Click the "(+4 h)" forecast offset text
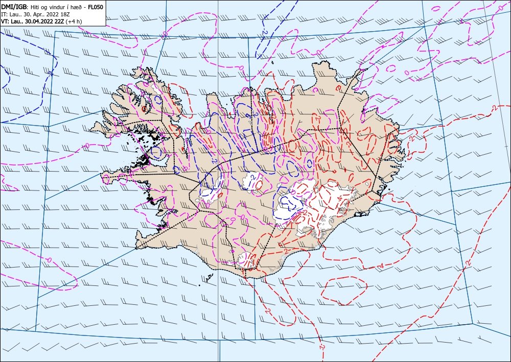 [74, 21]
